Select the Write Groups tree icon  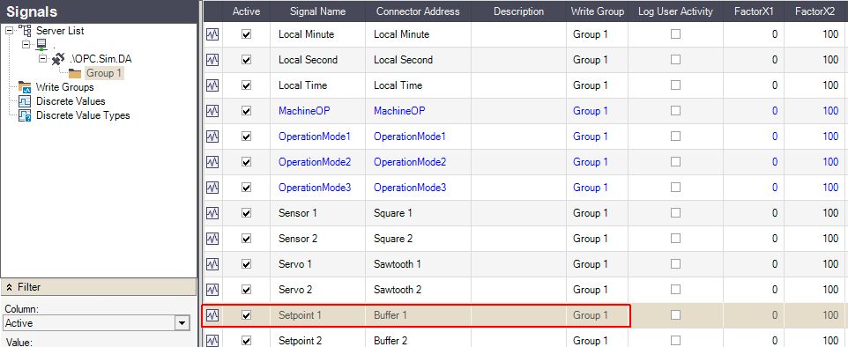[25, 87]
